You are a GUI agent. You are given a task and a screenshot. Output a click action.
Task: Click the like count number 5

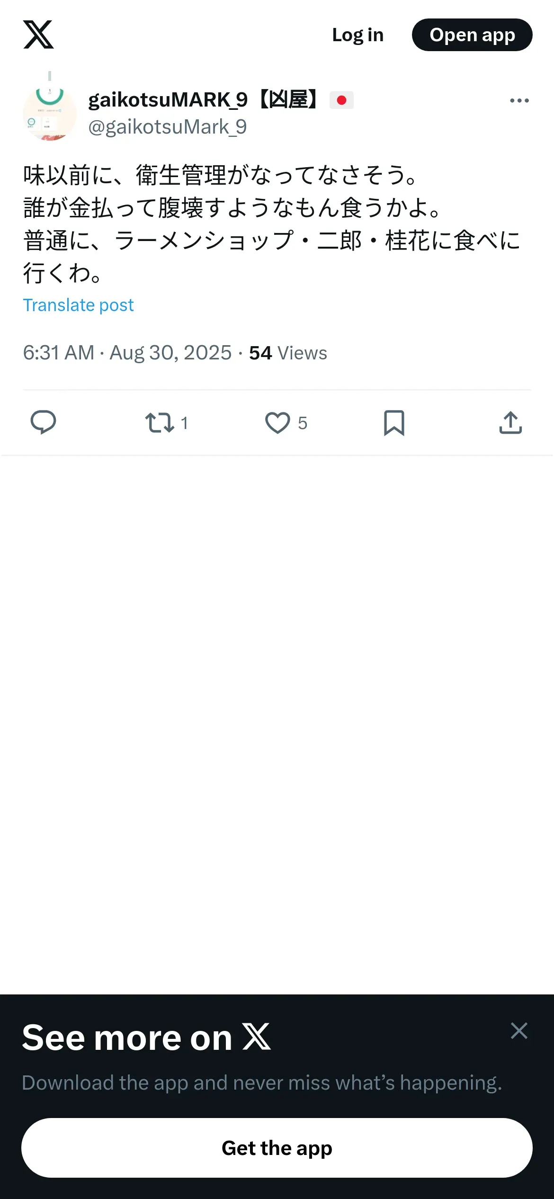coord(303,423)
